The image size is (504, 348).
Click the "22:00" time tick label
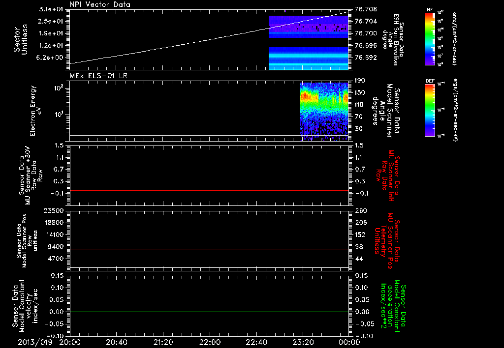[x=210, y=342]
